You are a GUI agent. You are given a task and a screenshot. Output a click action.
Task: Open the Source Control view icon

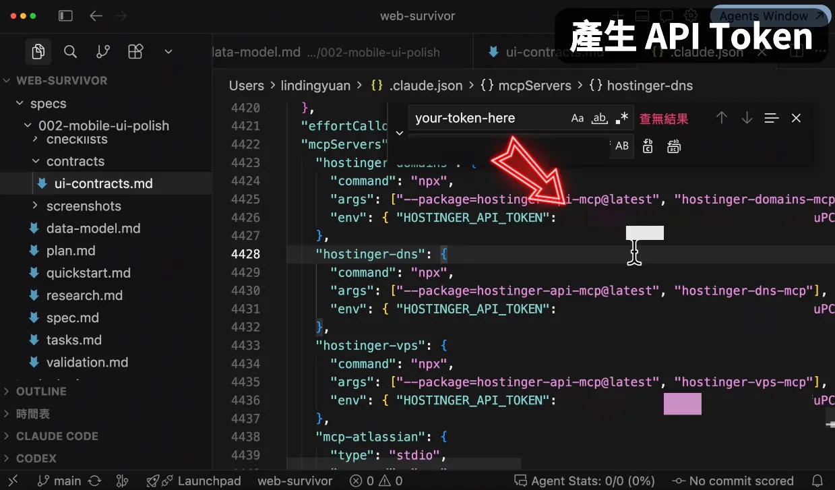point(103,51)
